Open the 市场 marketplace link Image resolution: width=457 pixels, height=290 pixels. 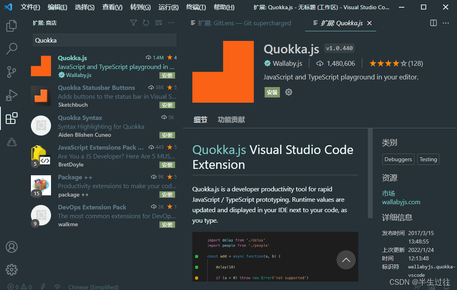click(x=388, y=193)
